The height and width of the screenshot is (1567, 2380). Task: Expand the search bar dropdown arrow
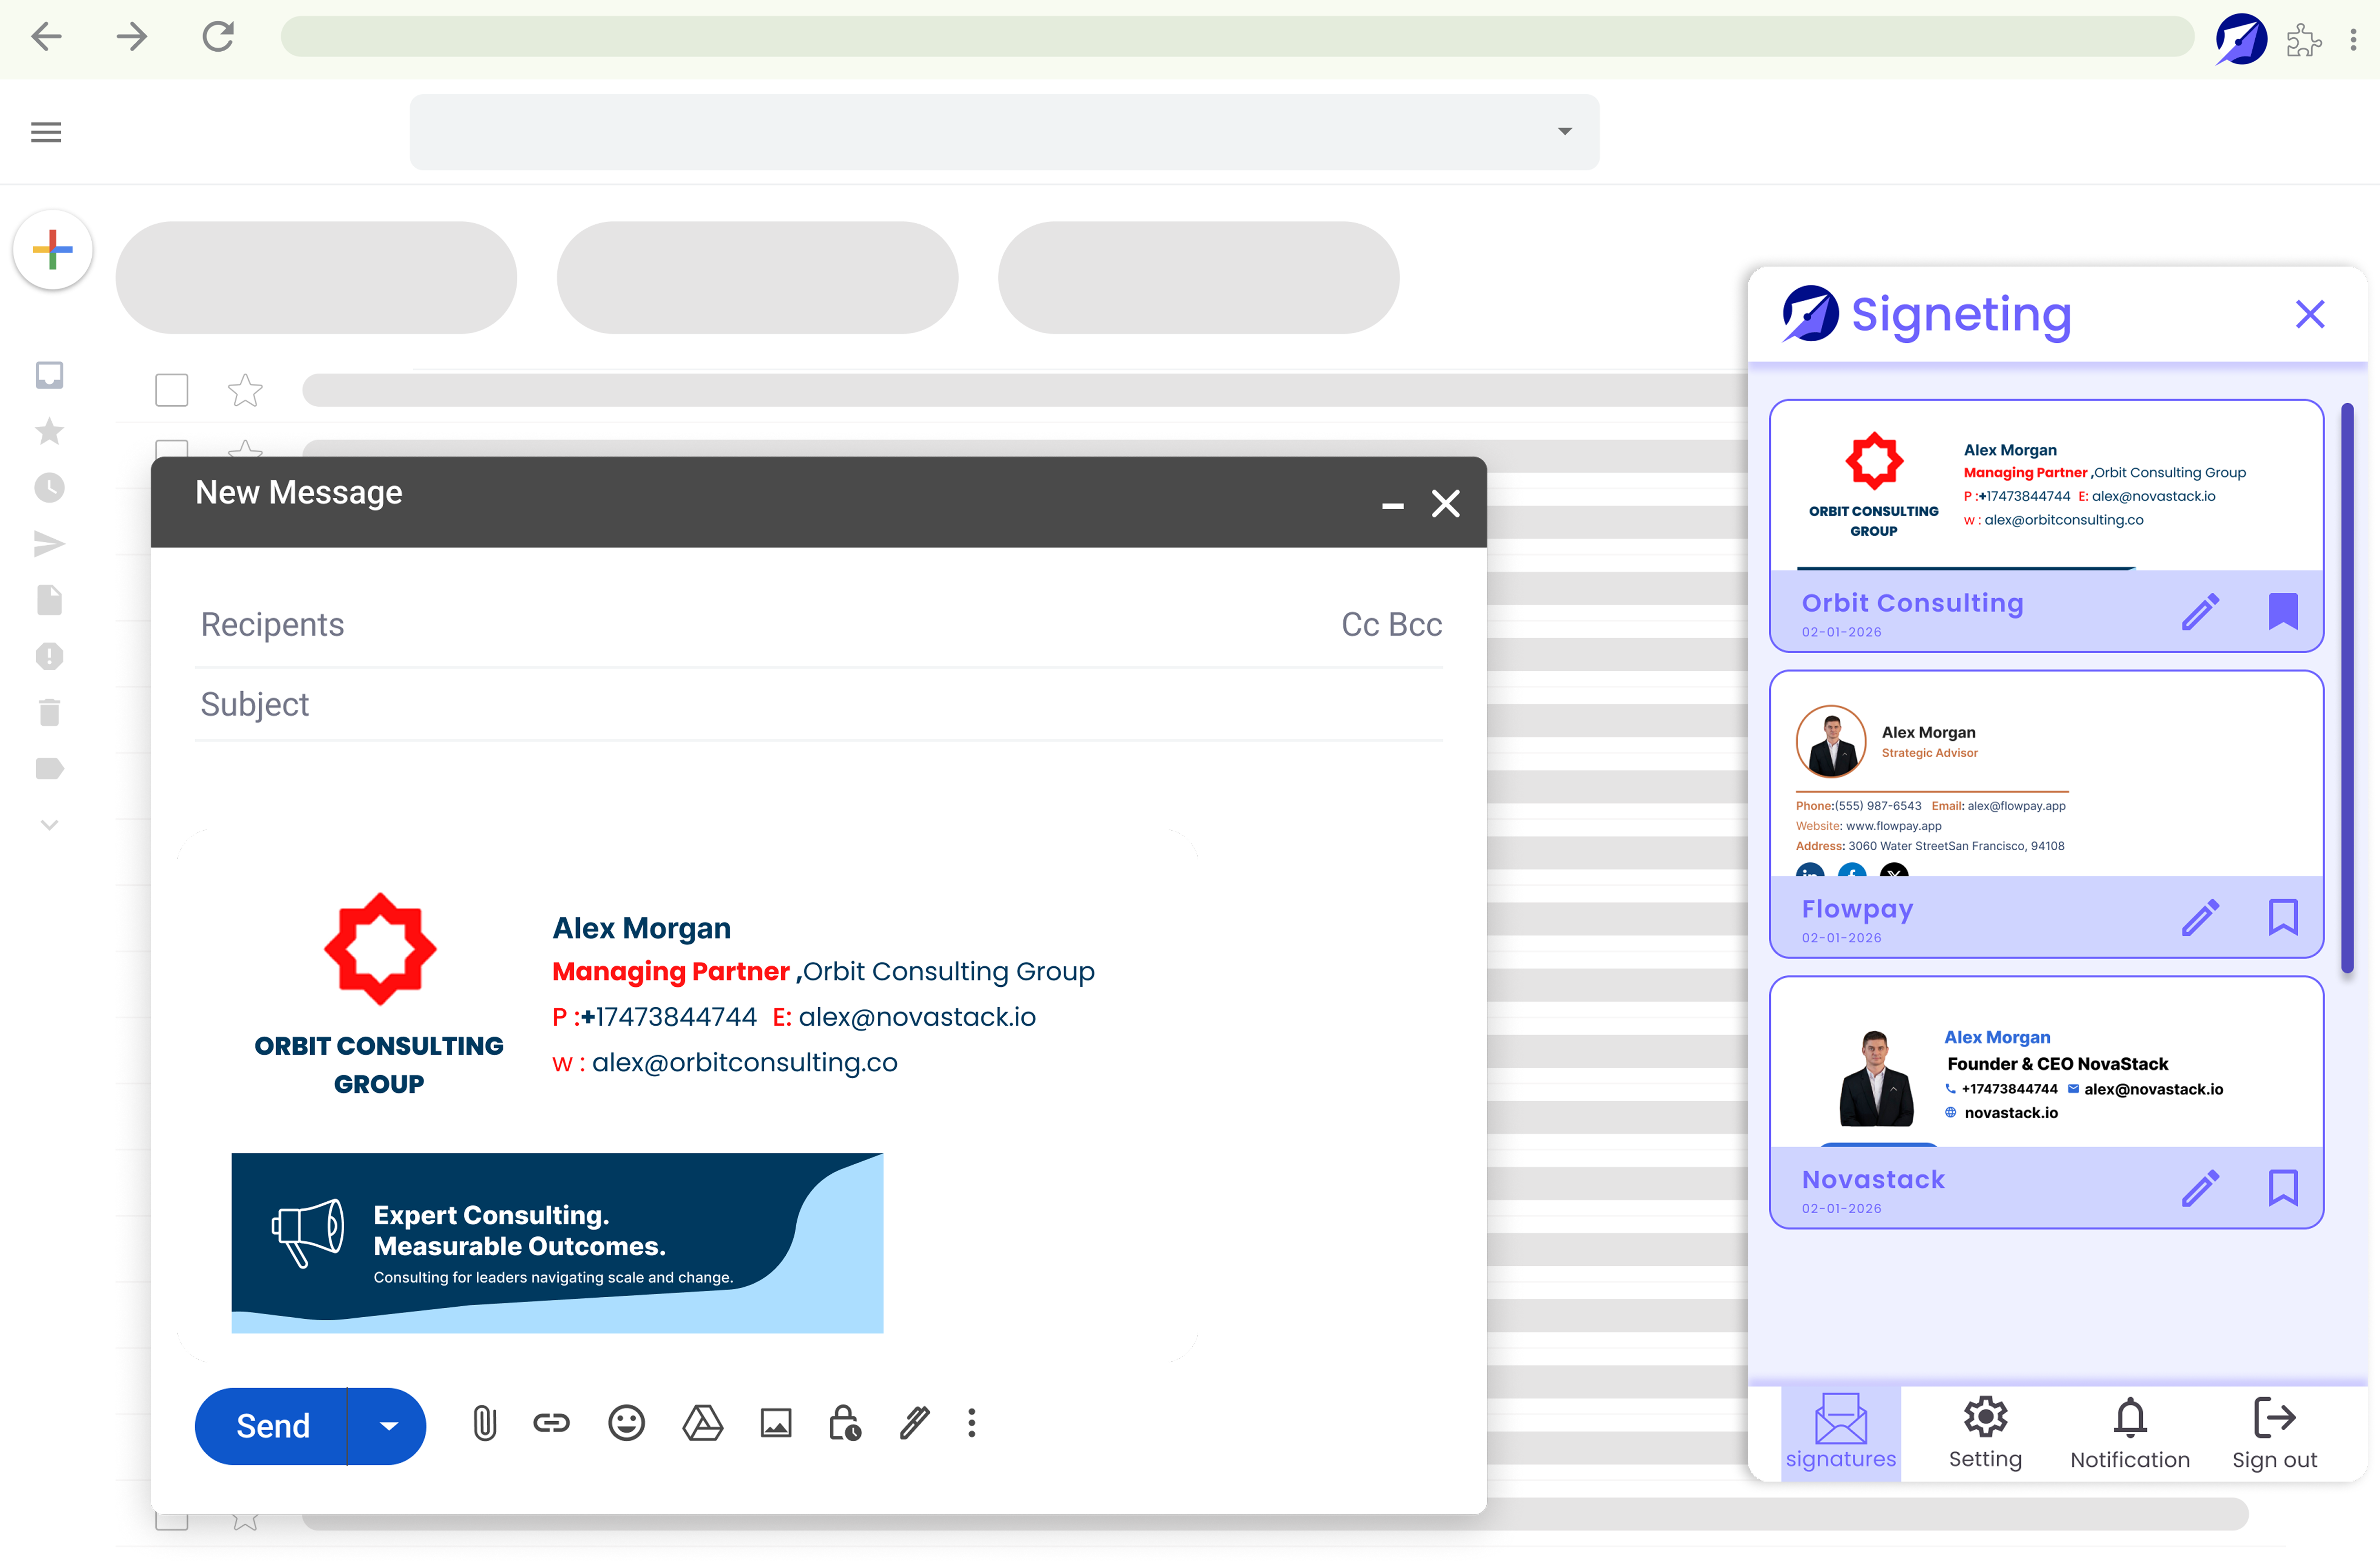click(x=1565, y=131)
